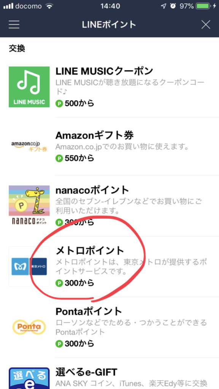
Task: Tap the LINEポイント header title
Action: [x=109, y=25]
